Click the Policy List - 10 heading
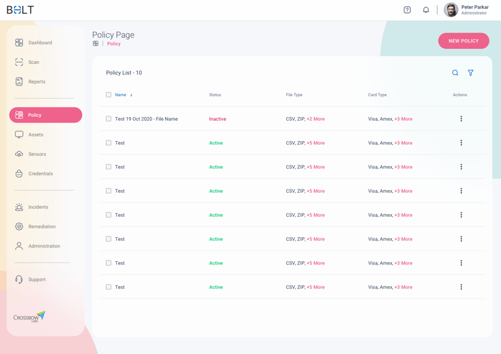 124,73
